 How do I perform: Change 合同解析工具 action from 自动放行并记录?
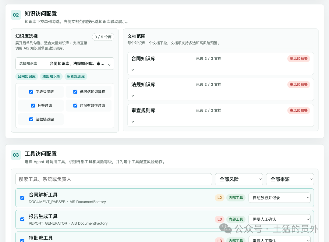[279, 198]
